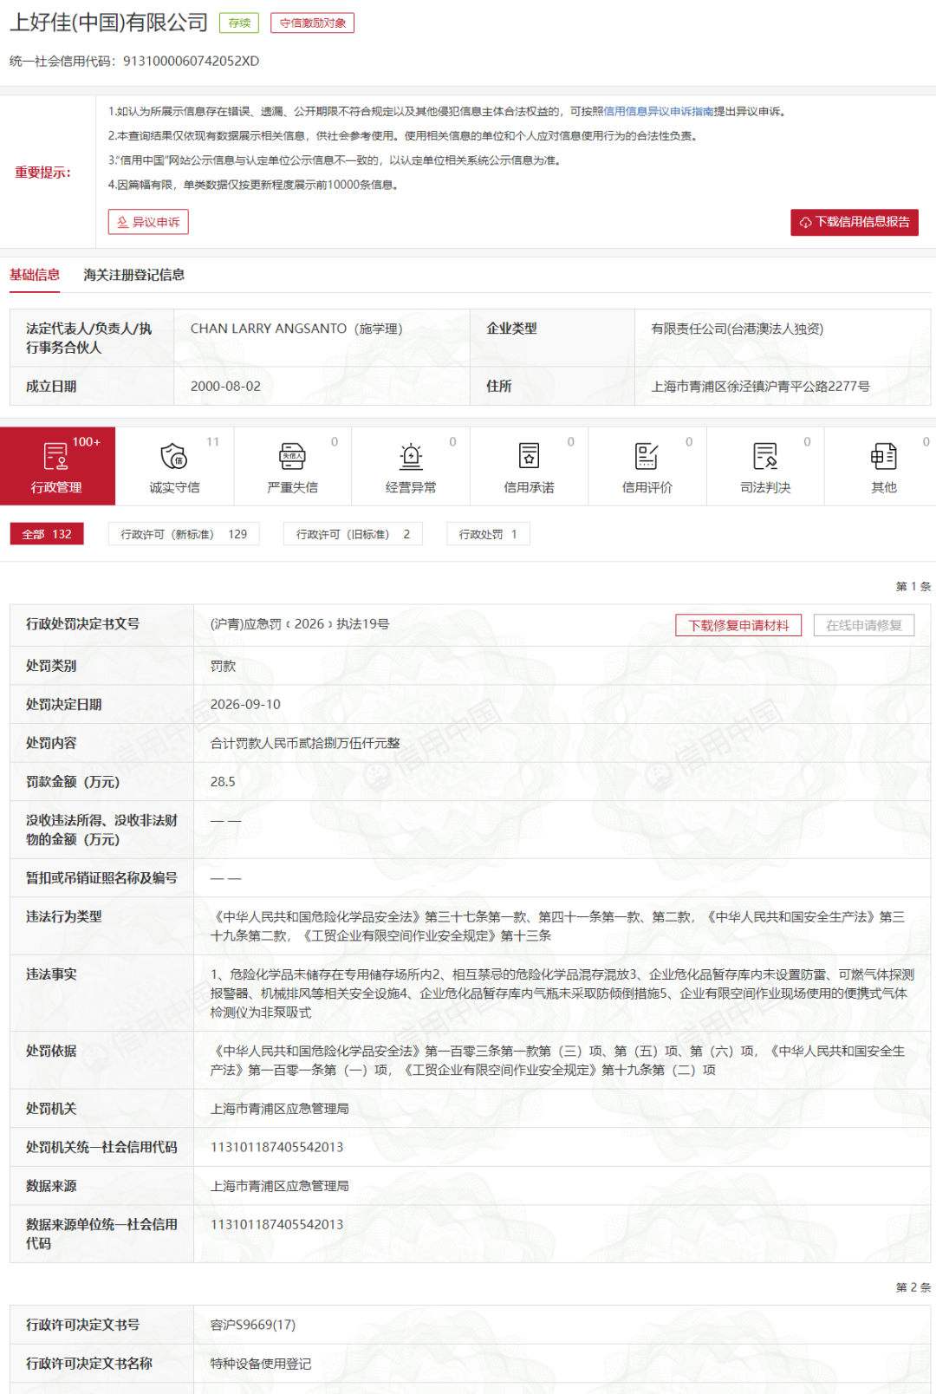Image resolution: width=936 pixels, height=1394 pixels.
Task: Click the 异议申诉 button
Action: [148, 222]
